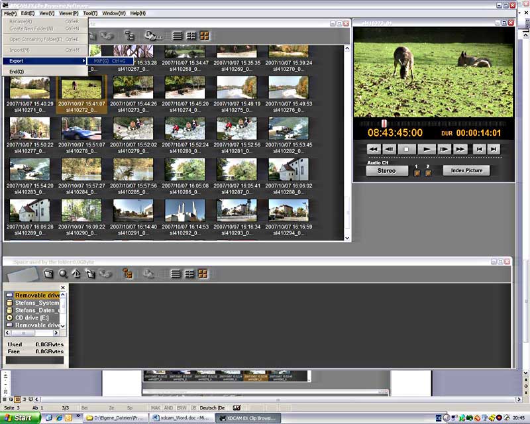Click the search magnifier icon in lower panel
This screenshot has height=424, width=530.
click(63, 274)
